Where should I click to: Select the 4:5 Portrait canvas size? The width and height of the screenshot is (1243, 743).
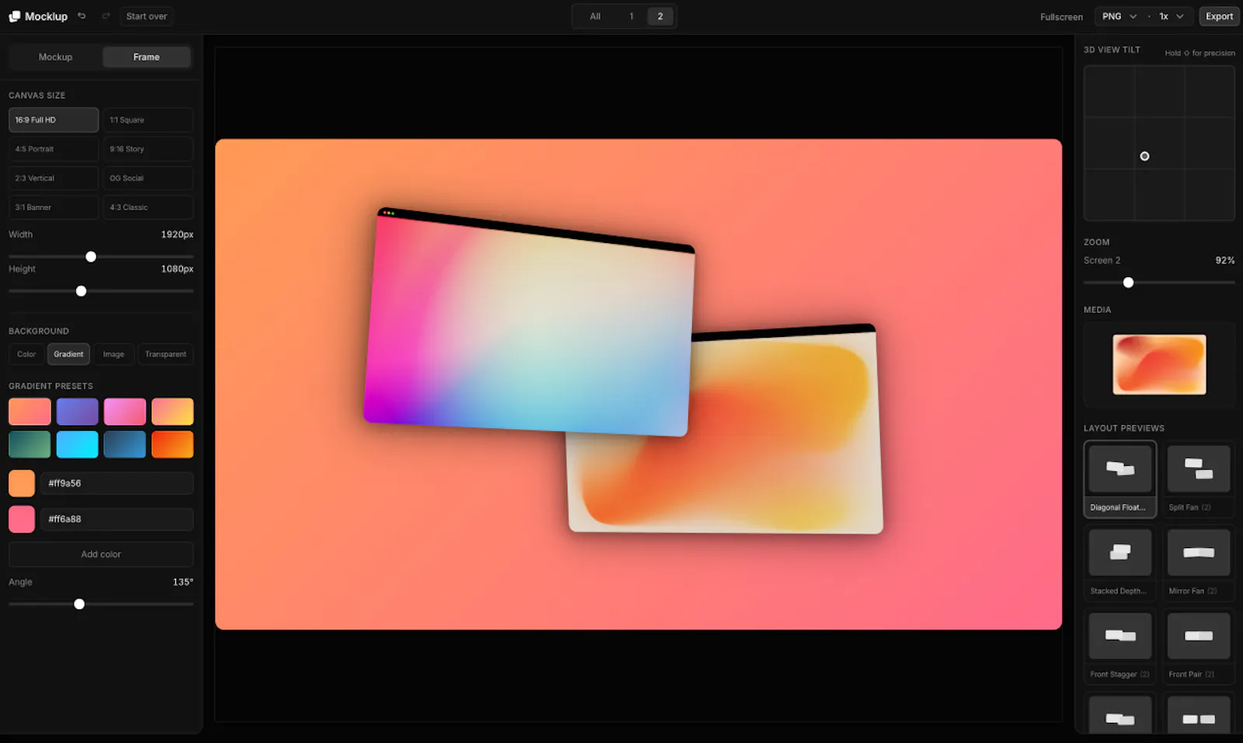(x=54, y=149)
